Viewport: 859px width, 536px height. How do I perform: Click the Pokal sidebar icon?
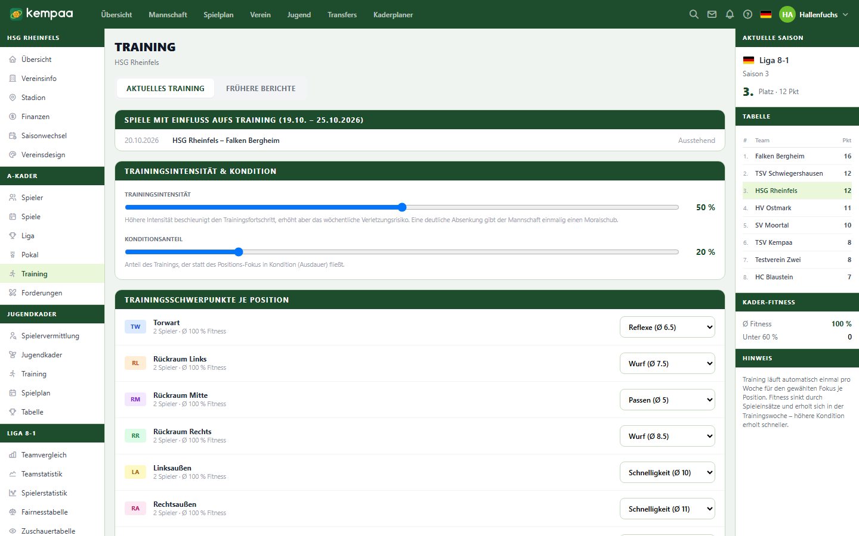coord(13,255)
